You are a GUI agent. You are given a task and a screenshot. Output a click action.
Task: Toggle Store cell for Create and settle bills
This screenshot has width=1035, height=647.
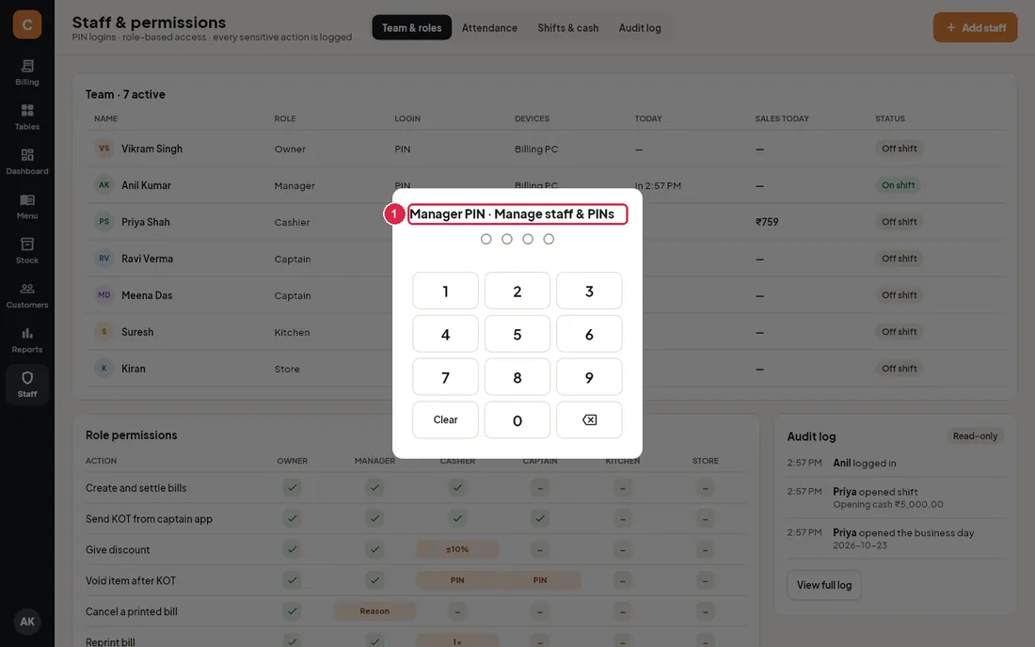point(705,487)
